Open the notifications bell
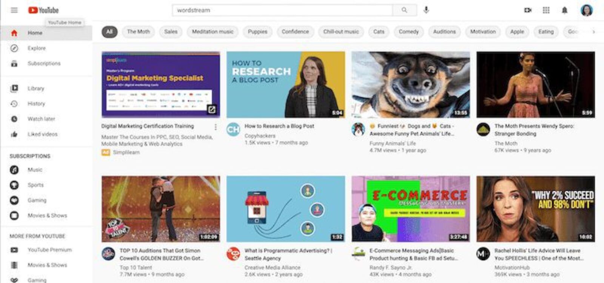Viewport: 604px width, 283px height. pos(564,10)
